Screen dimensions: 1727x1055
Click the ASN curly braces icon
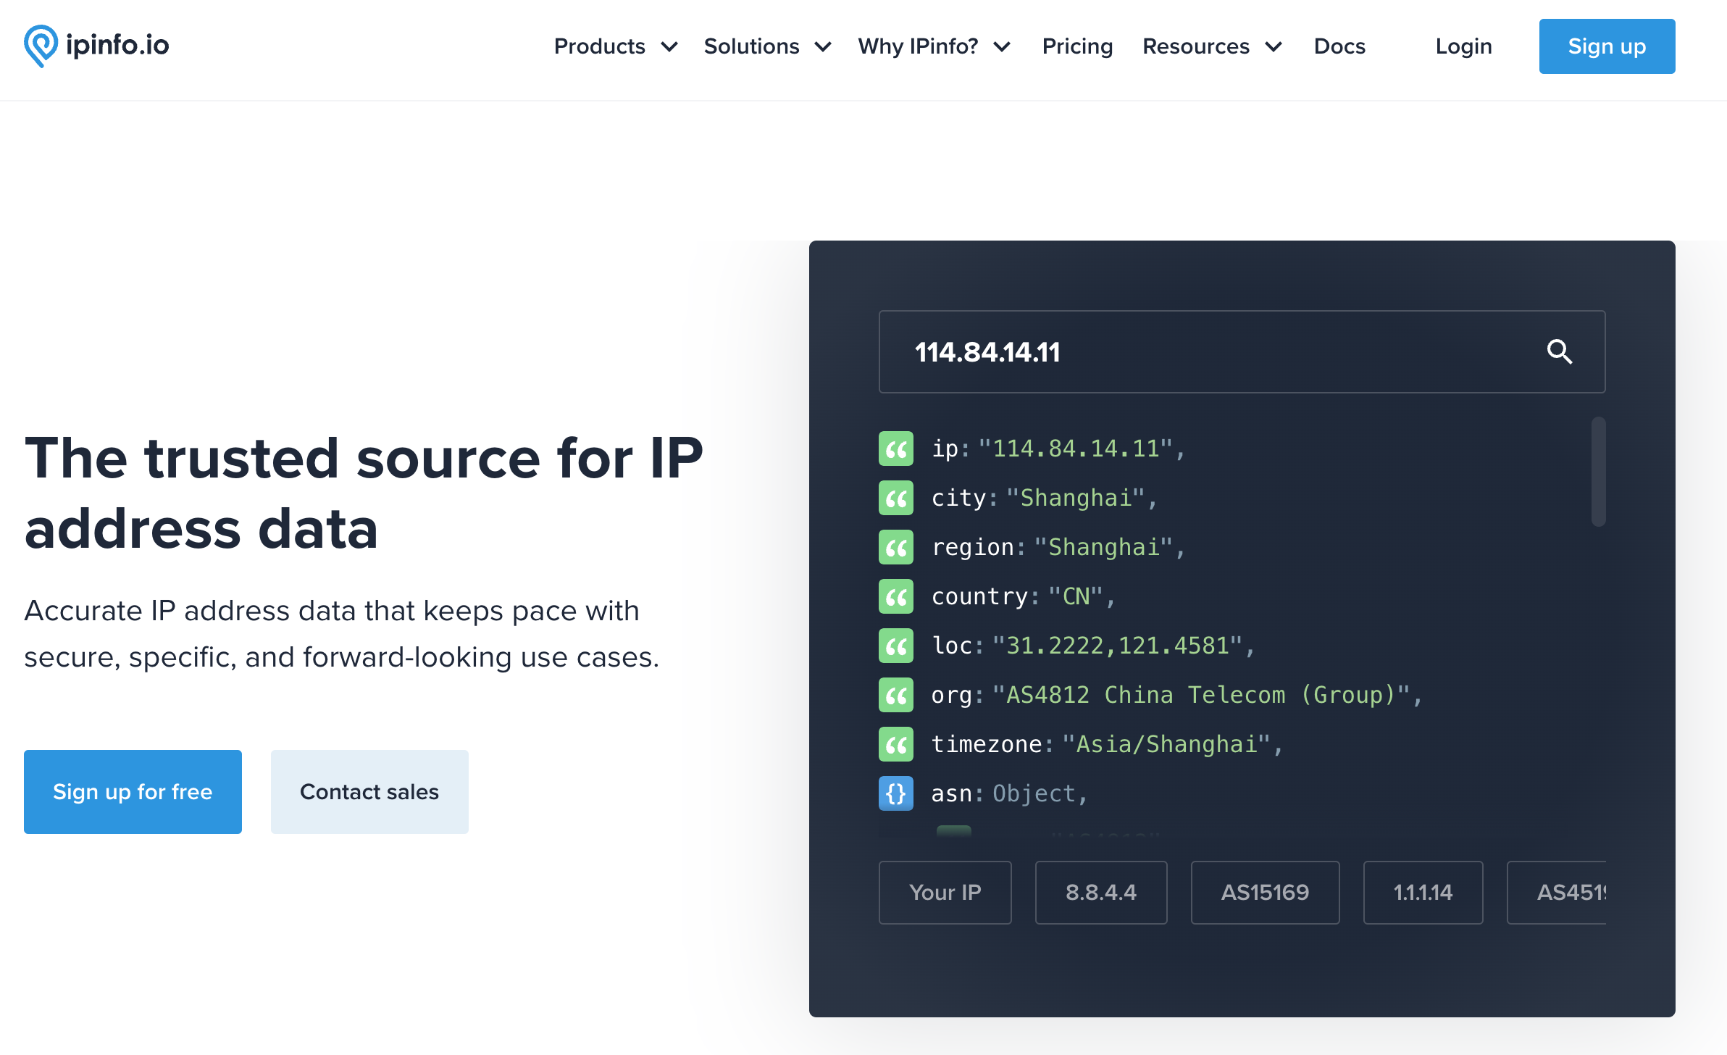click(x=897, y=791)
